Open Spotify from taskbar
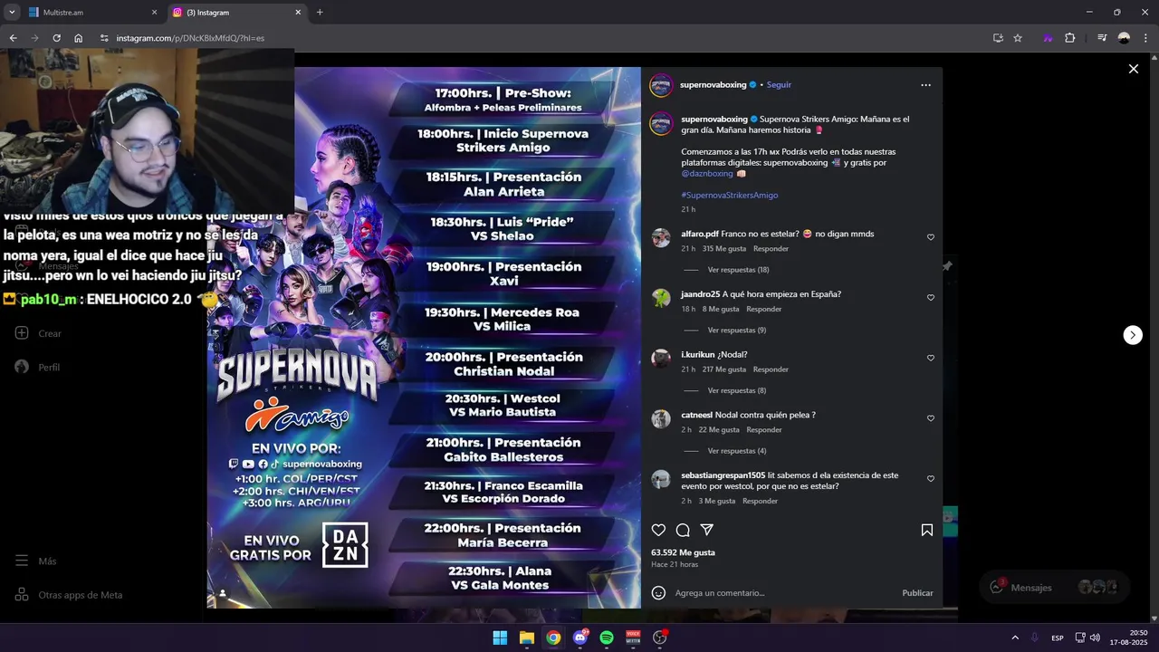 pyautogui.click(x=607, y=638)
